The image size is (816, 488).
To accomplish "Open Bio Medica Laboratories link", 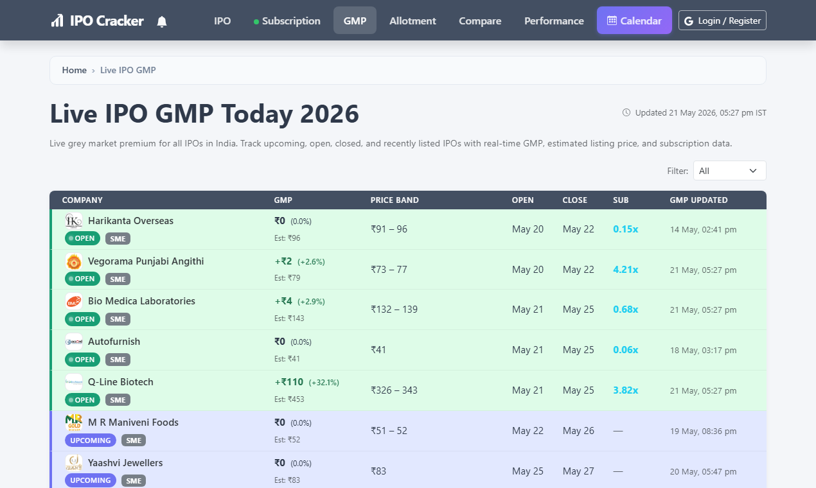I will tap(141, 301).
